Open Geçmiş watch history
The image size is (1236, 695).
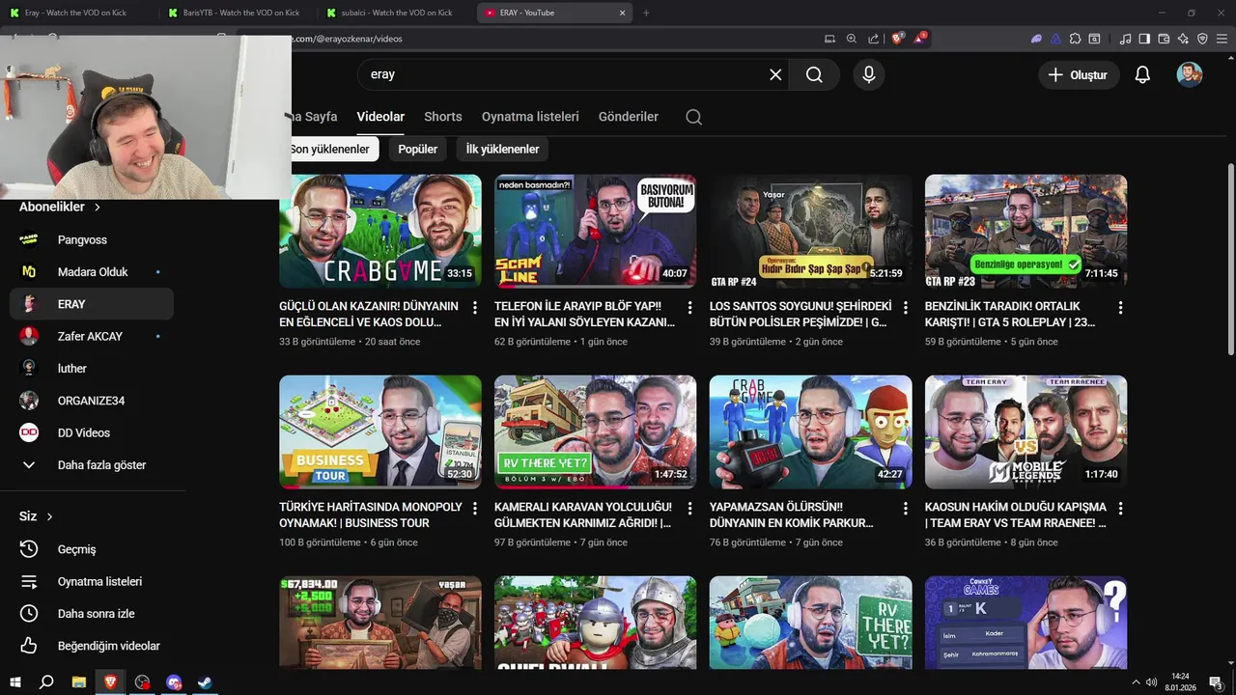pyautogui.click(x=92, y=549)
